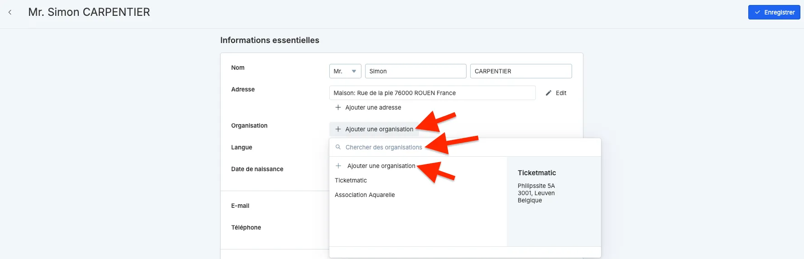Click the plus icon beside Ajouter une adresse
Screen dimensions: 804x259
click(338, 107)
